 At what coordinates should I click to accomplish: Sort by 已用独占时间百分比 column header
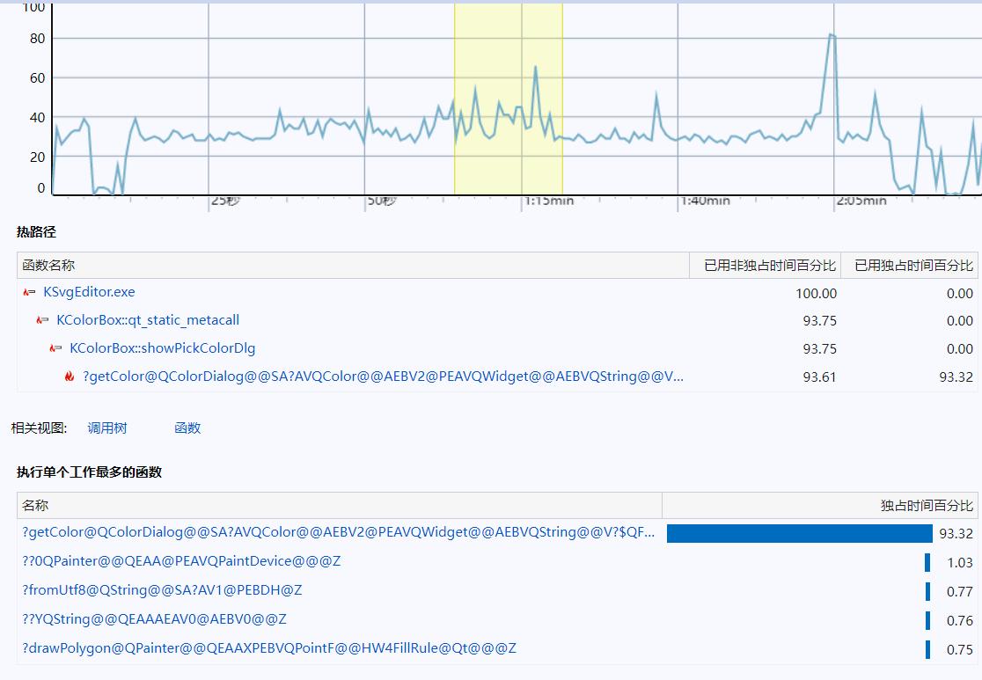(x=909, y=266)
